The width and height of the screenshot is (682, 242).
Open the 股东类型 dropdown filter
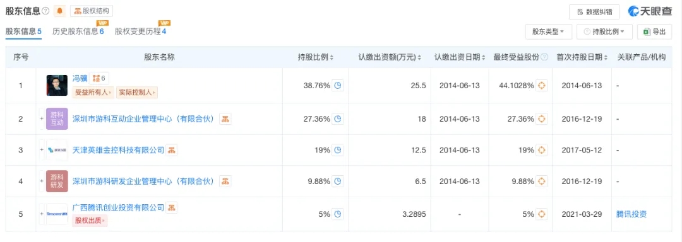548,32
